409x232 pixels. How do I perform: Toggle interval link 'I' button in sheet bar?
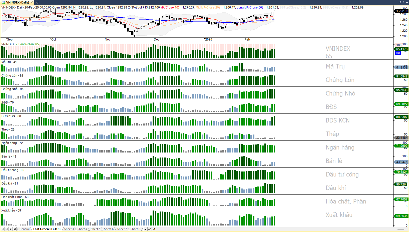click(154, 229)
